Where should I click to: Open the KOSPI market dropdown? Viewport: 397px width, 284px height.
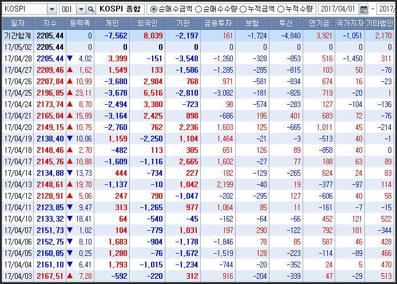(52, 9)
